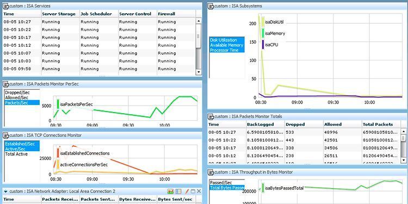
Task: Sort ISA Services by Job Scheduler column
Action: pyautogui.click(x=99, y=14)
